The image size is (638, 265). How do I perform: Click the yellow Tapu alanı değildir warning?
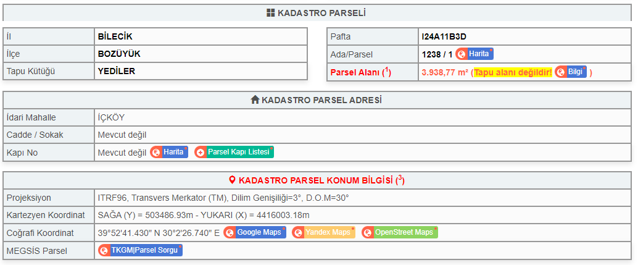coord(513,72)
